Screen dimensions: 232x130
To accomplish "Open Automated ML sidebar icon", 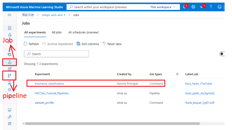I will pyautogui.click(x=9, y=34).
